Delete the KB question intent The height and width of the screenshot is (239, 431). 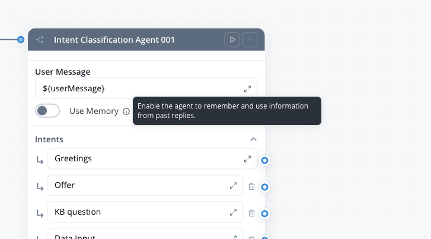coord(251,213)
